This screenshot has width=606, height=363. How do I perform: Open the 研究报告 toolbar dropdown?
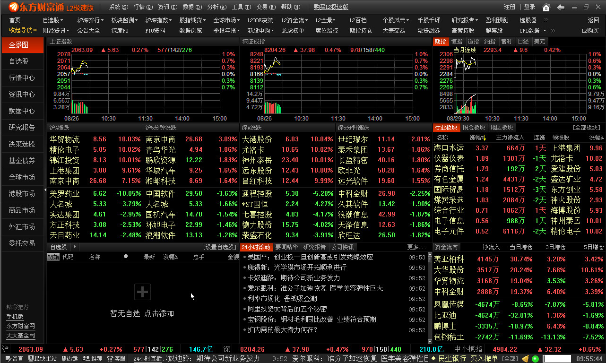pyautogui.click(x=465, y=20)
